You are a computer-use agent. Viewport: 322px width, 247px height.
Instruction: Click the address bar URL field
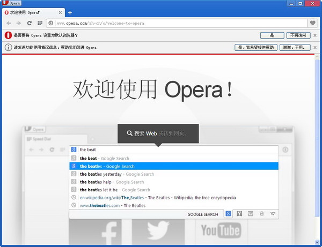(177, 23)
